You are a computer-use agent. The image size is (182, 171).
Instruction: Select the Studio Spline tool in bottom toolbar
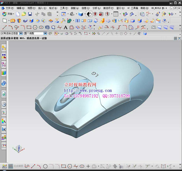(76, 166)
